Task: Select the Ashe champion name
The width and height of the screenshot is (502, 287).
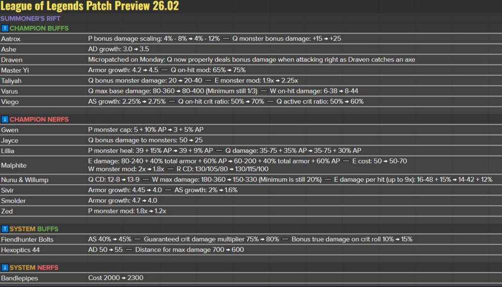Action: point(8,49)
